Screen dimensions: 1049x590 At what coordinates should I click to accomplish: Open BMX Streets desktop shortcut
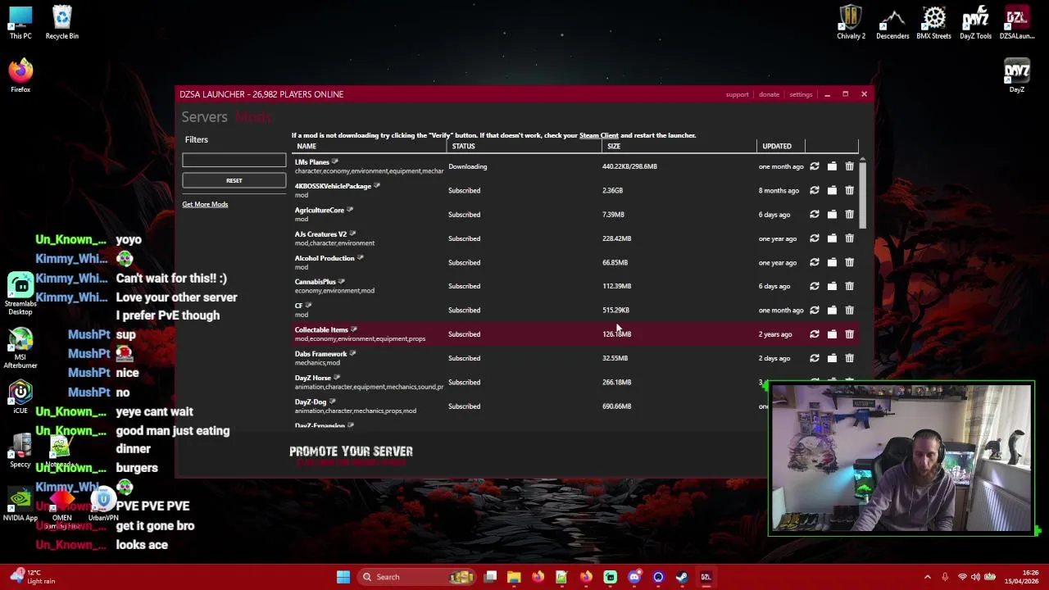pyautogui.click(x=933, y=22)
